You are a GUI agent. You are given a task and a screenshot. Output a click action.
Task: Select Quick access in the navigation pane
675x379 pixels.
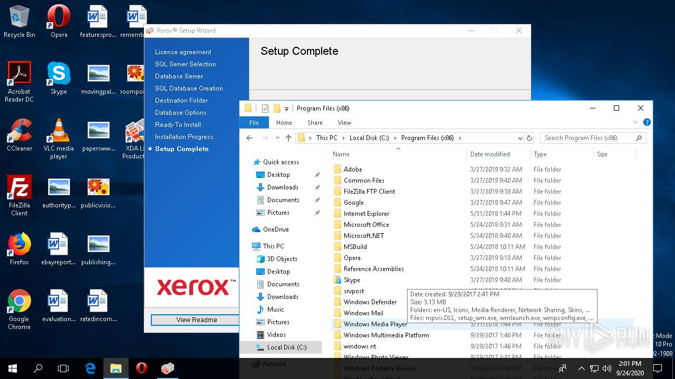(x=281, y=162)
